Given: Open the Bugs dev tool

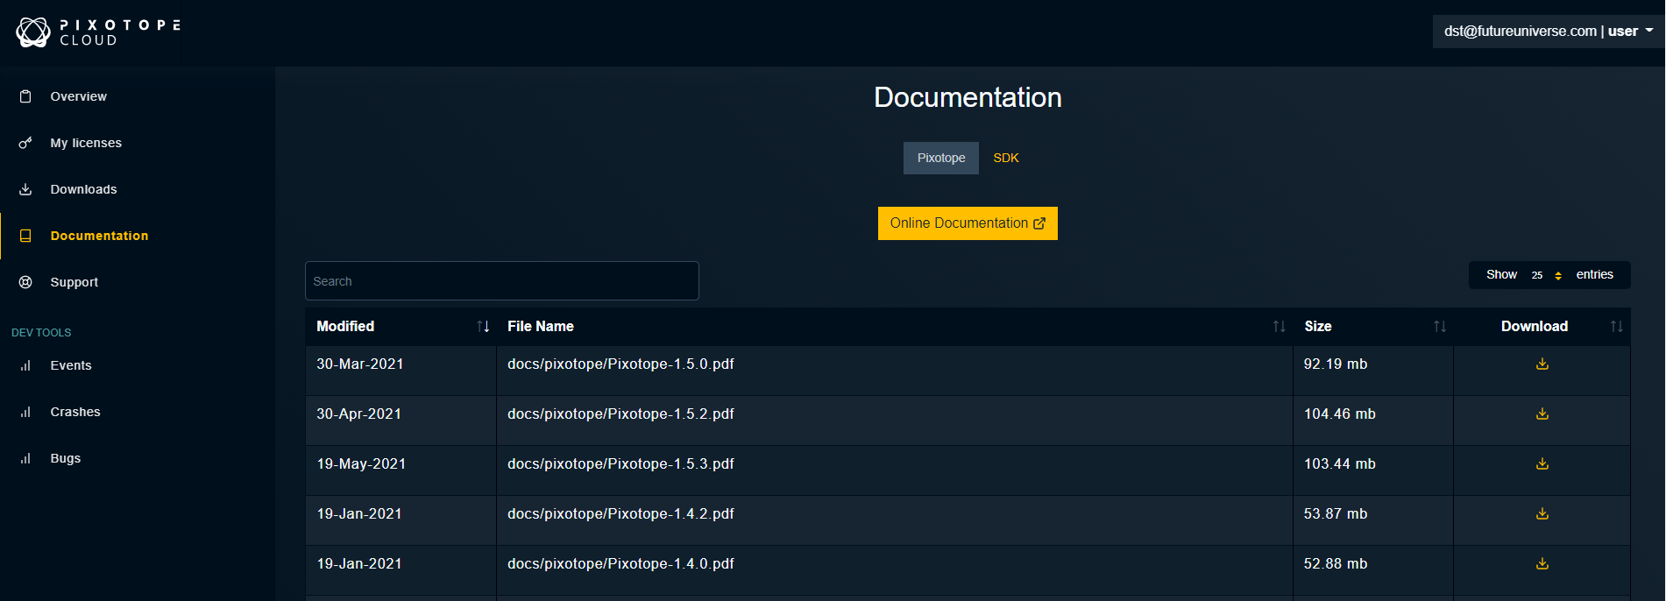Looking at the screenshot, I should [66, 458].
